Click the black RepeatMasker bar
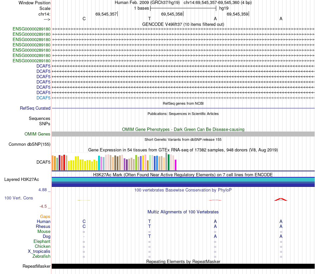315x274 pixels. tap(183, 266)
